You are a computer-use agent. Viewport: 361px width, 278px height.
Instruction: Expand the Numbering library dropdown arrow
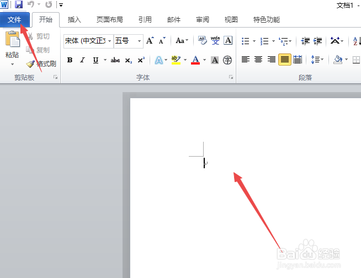pos(274,41)
